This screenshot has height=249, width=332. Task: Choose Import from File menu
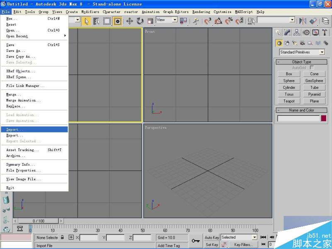34,129
